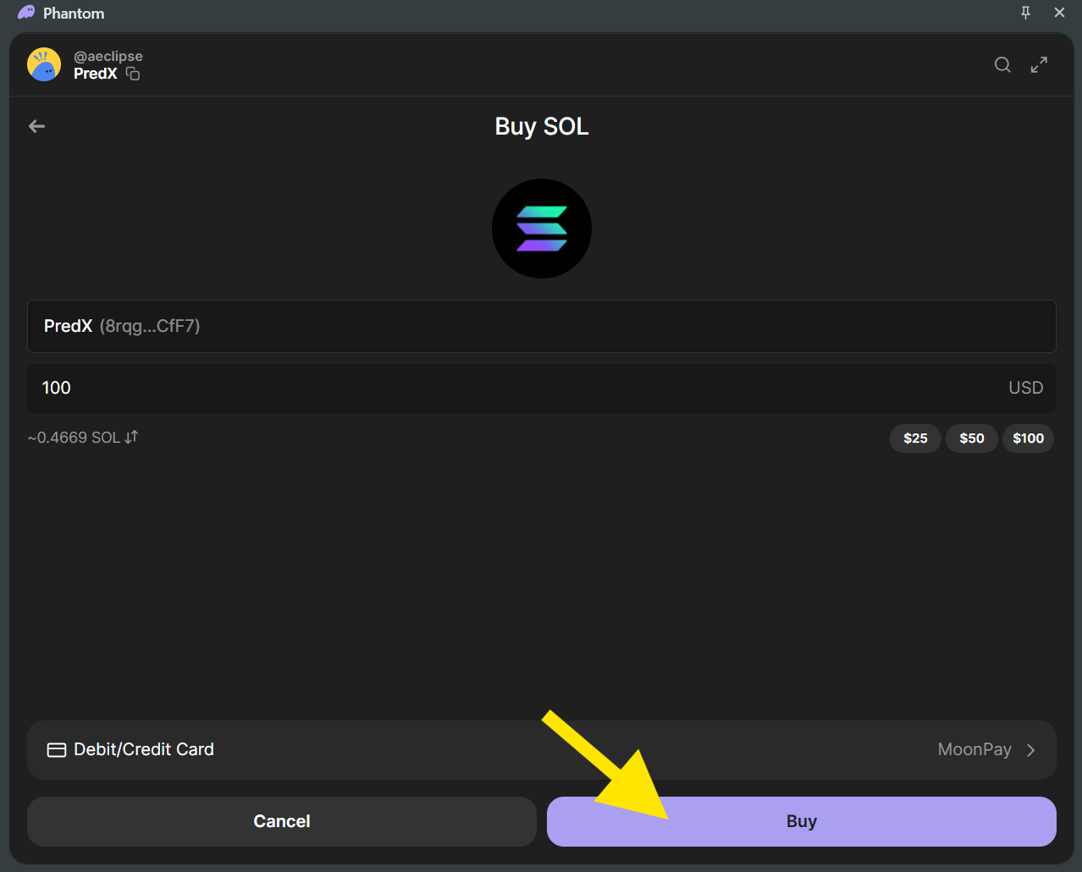Open the MoonPay provider chevron
1082x872 pixels.
1030,750
